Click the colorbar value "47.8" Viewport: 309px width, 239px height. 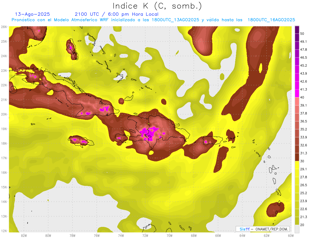pyautogui.click(x=303, y=50)
